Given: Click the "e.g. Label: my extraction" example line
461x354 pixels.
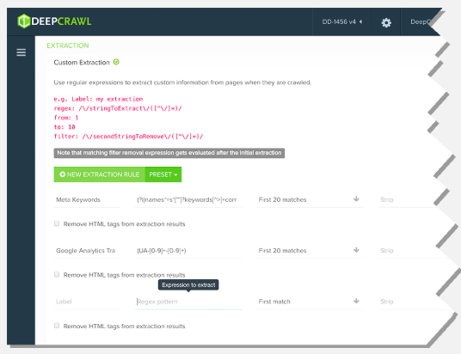Looking at the screenshot, I should [98, 99].
